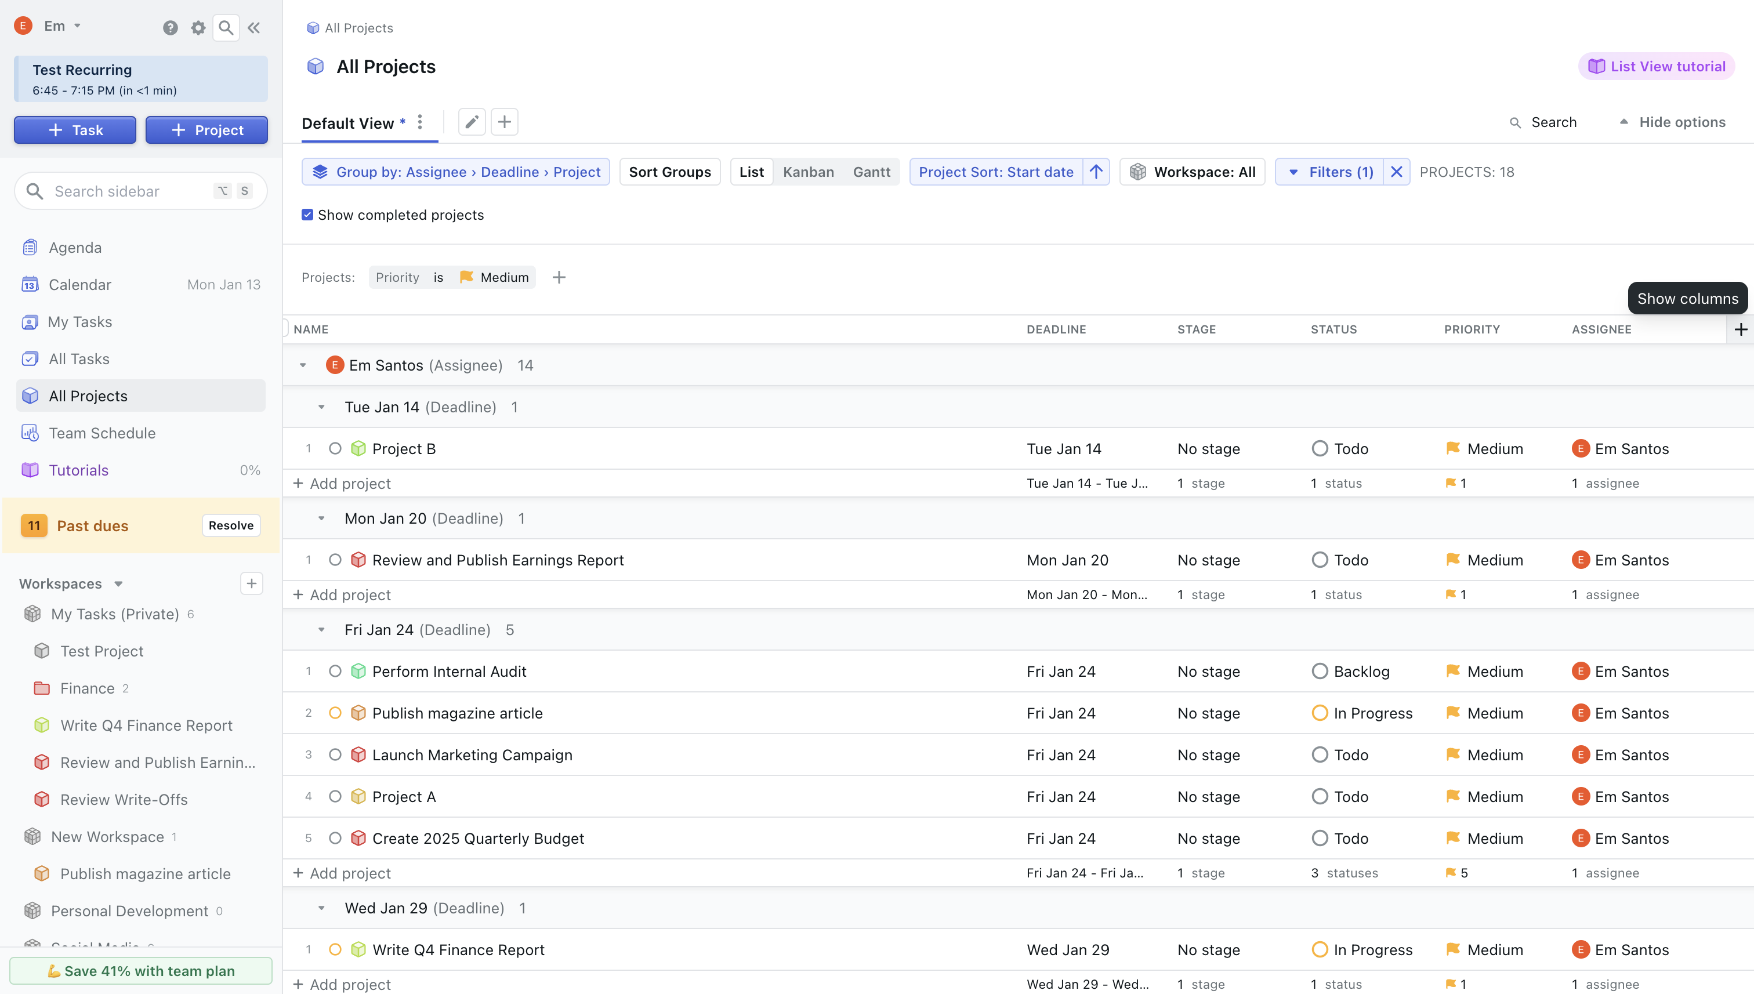
Task: Click the Resolve past dues button
Action: pyautogui.click(x=231, y=525)
